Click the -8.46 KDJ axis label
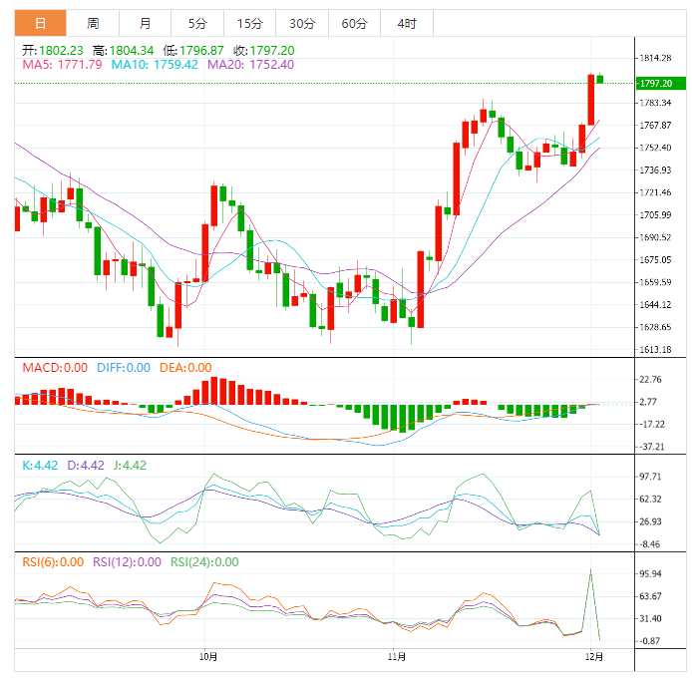 click(650, 544)
